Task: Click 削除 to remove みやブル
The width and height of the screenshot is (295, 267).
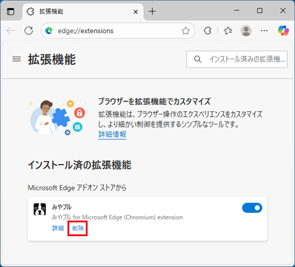Action: (78, 228)
